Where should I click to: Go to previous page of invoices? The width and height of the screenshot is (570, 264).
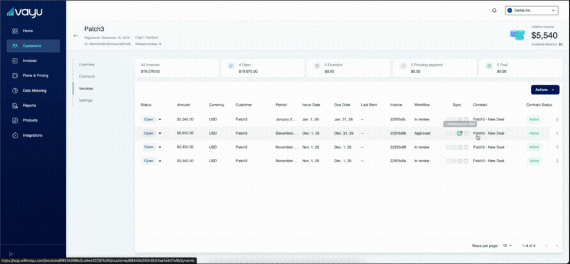(546, 246)
